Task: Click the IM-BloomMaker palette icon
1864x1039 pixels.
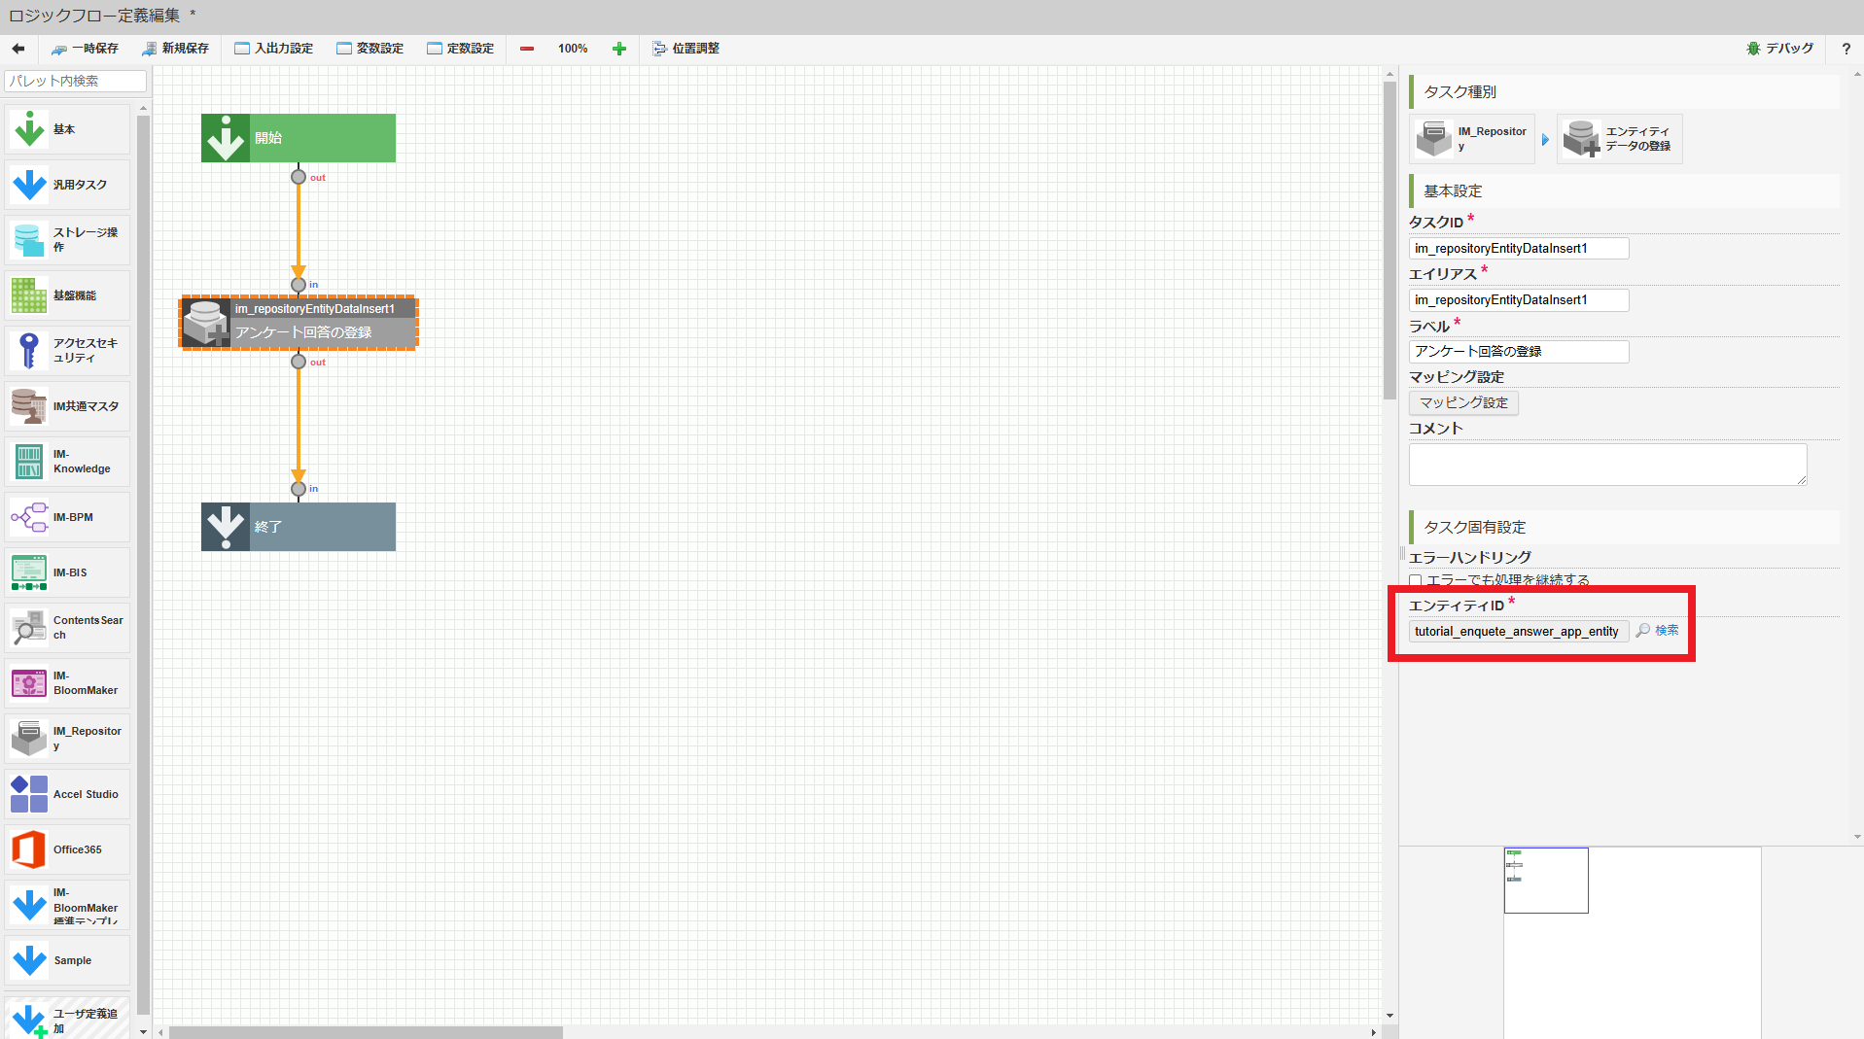Action: pyautogui.click(x=66, y=682)
